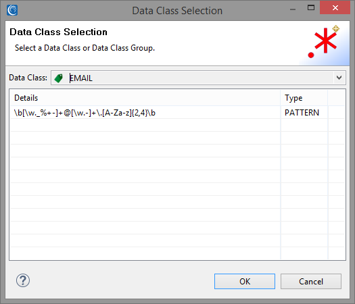Click the first empty row below pattern
This screenshot has height=304, width=355.
[177, 125]
